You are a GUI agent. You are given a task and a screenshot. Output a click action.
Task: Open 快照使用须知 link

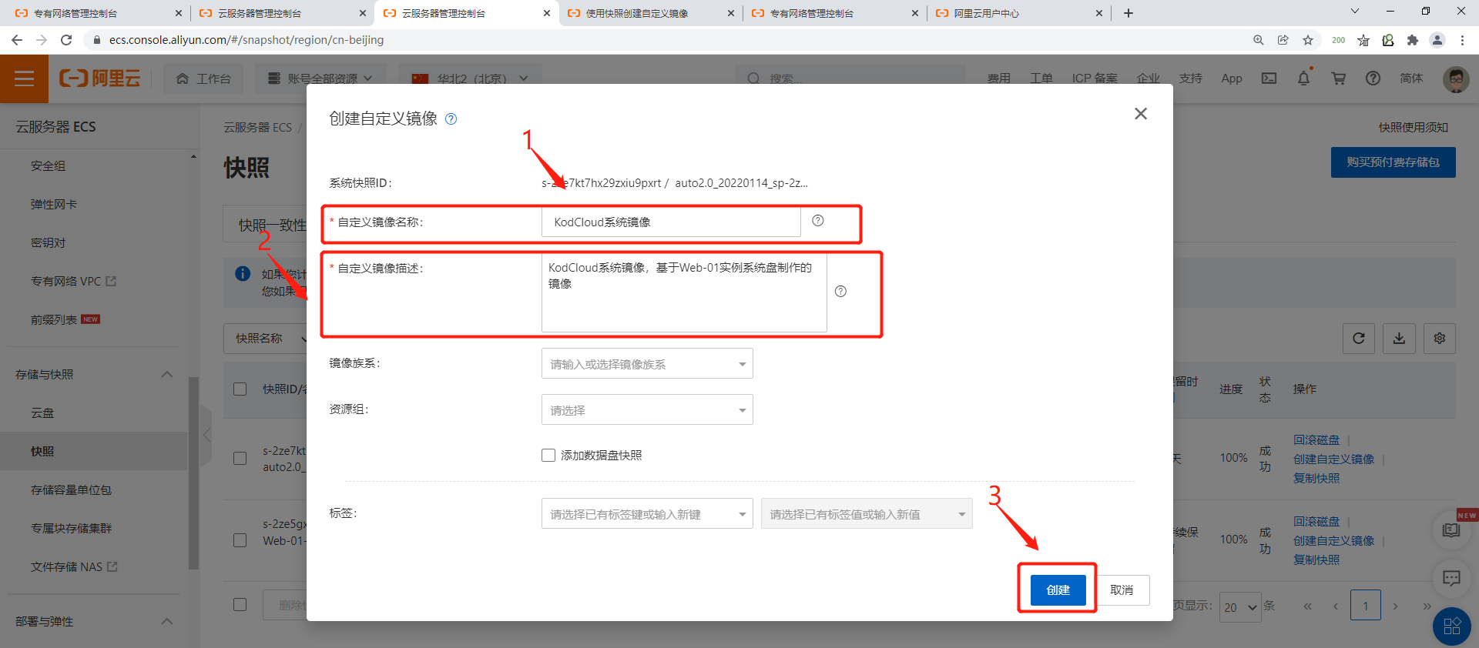(x=1414, y=127)
